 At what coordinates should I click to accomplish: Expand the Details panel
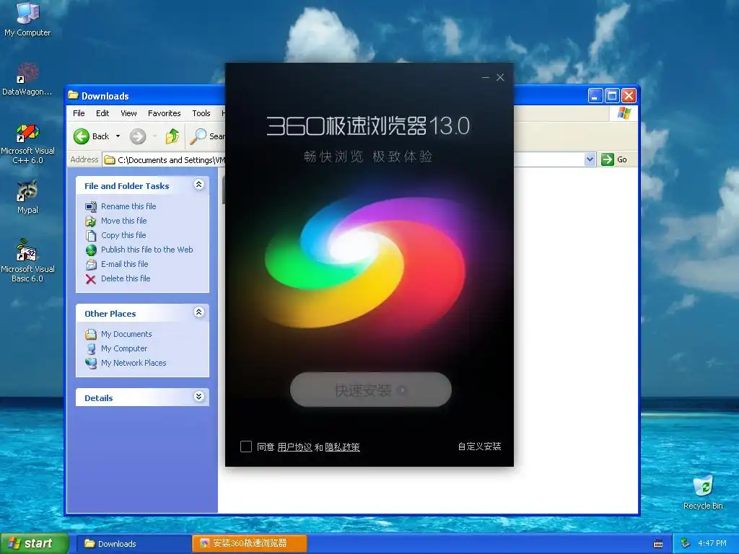(x=199, y=397)
